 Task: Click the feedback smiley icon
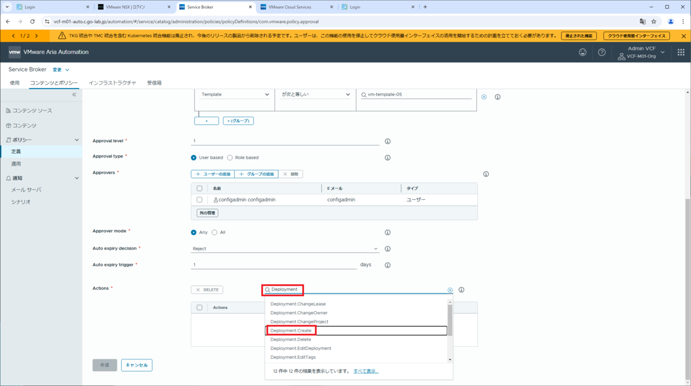(x=583, y=52)
